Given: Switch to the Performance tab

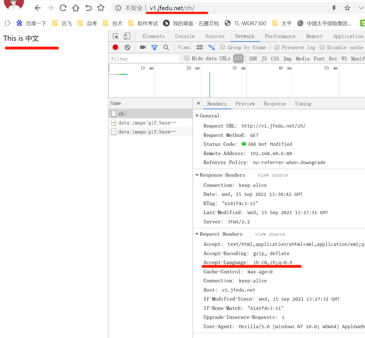Looking at the screenshot, I should (280, 36).
